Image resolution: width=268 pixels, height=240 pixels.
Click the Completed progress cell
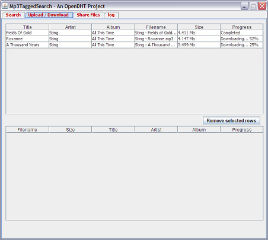[241, 33]
